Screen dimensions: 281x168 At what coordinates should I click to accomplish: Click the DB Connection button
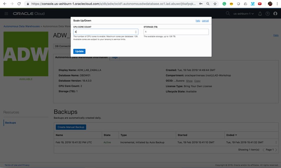tap(62, 46)
